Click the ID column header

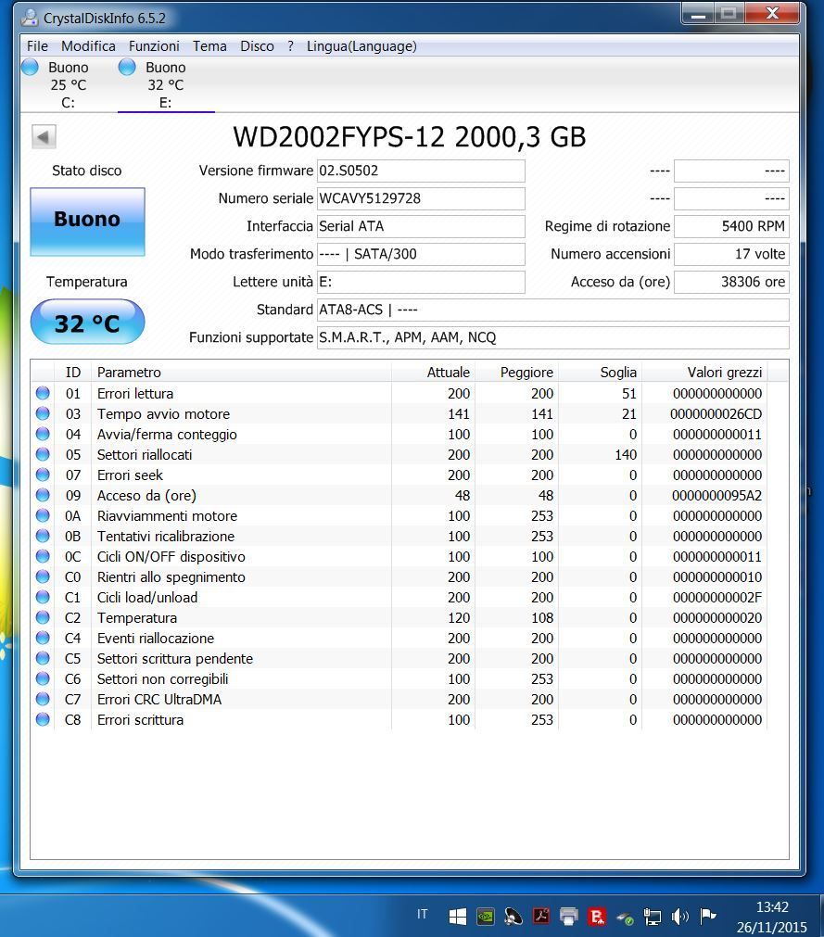[x=73, y=373]
